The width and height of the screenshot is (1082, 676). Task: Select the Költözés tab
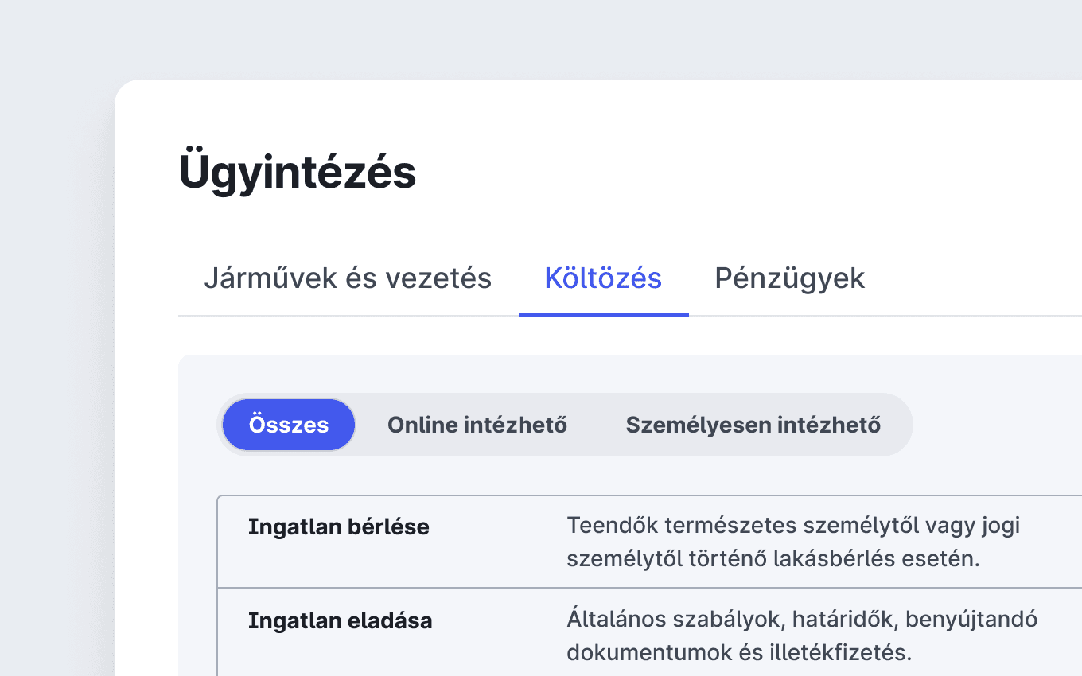(603, 278)
